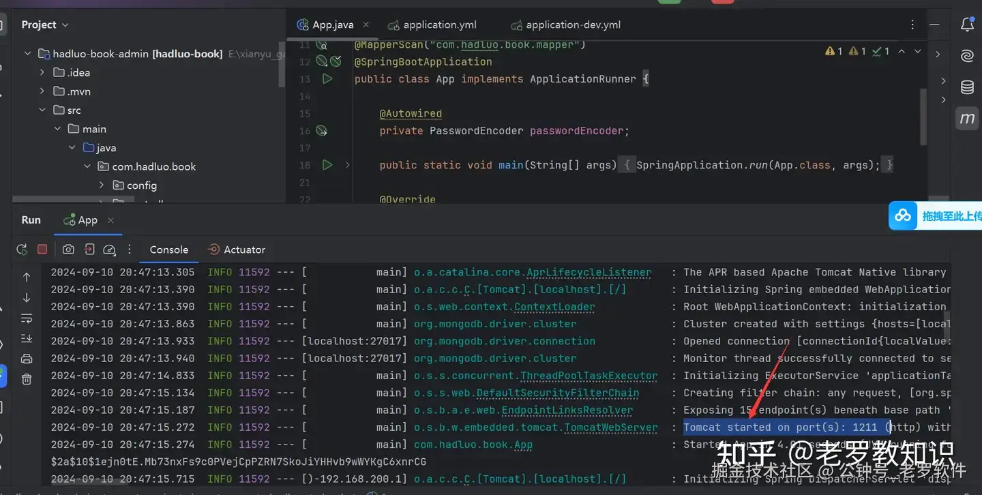This screenshot has height=495, width=982.
Task: Stop the running App process
Action: coord(42,250)
